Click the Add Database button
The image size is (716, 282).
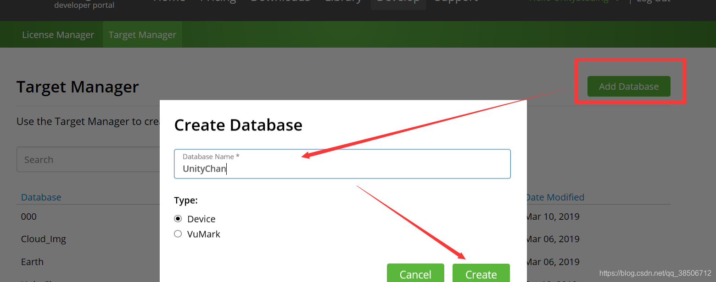click(629, 86)
